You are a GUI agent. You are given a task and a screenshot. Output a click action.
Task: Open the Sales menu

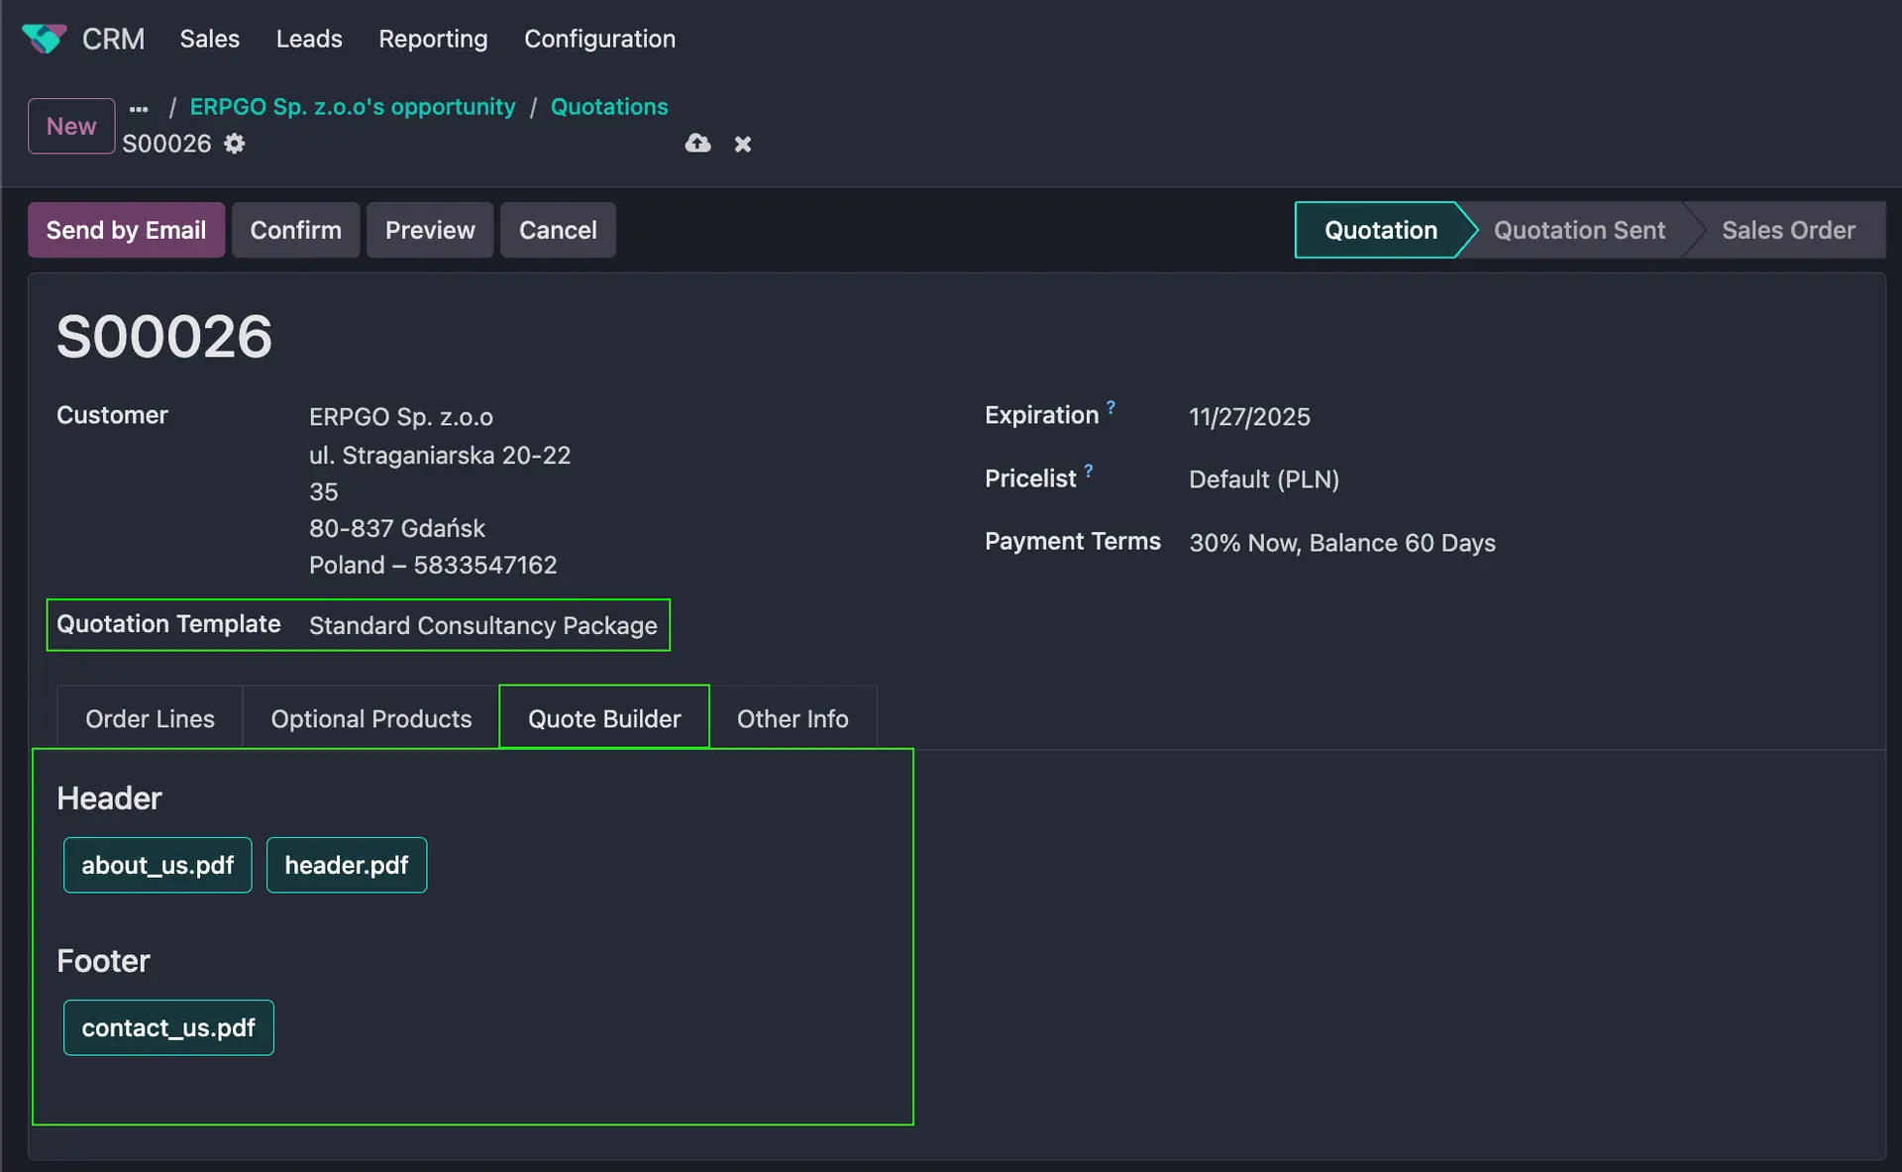209,39
